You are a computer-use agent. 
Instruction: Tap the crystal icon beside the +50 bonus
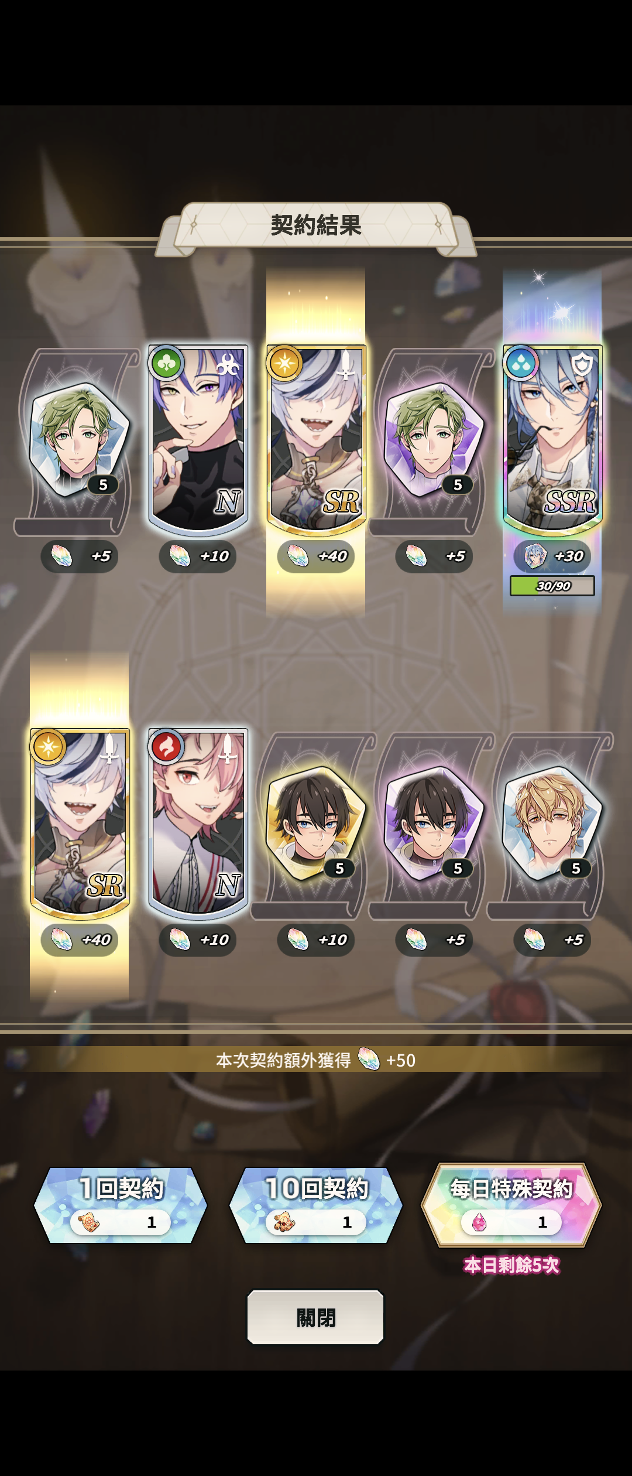pos(369,1059)
